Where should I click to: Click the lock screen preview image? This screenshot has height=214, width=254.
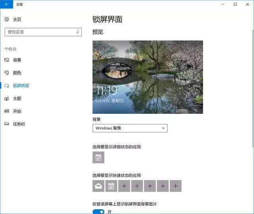coord(148,77)
